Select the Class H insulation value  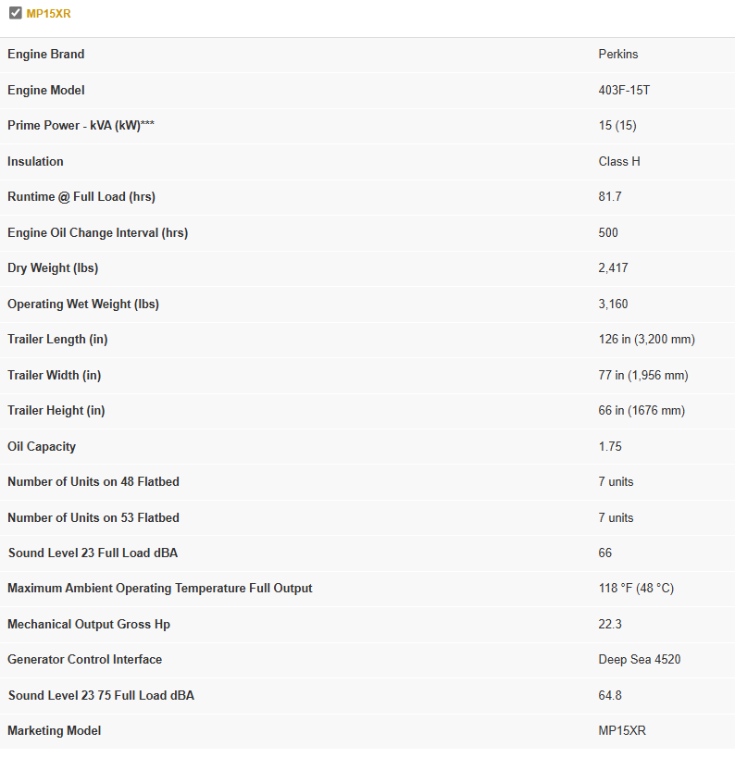(x=619, y=162)
